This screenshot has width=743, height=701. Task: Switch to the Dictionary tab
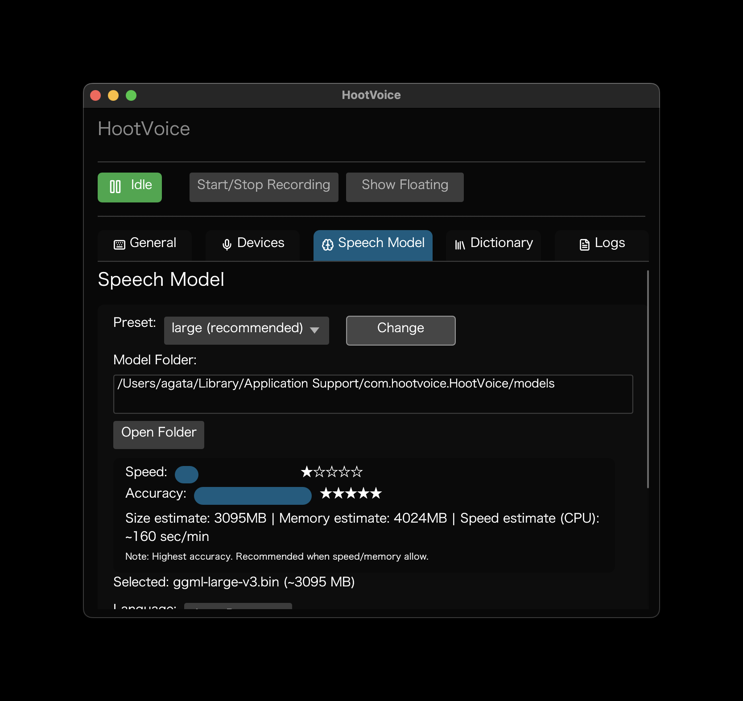tap(494, 243)
